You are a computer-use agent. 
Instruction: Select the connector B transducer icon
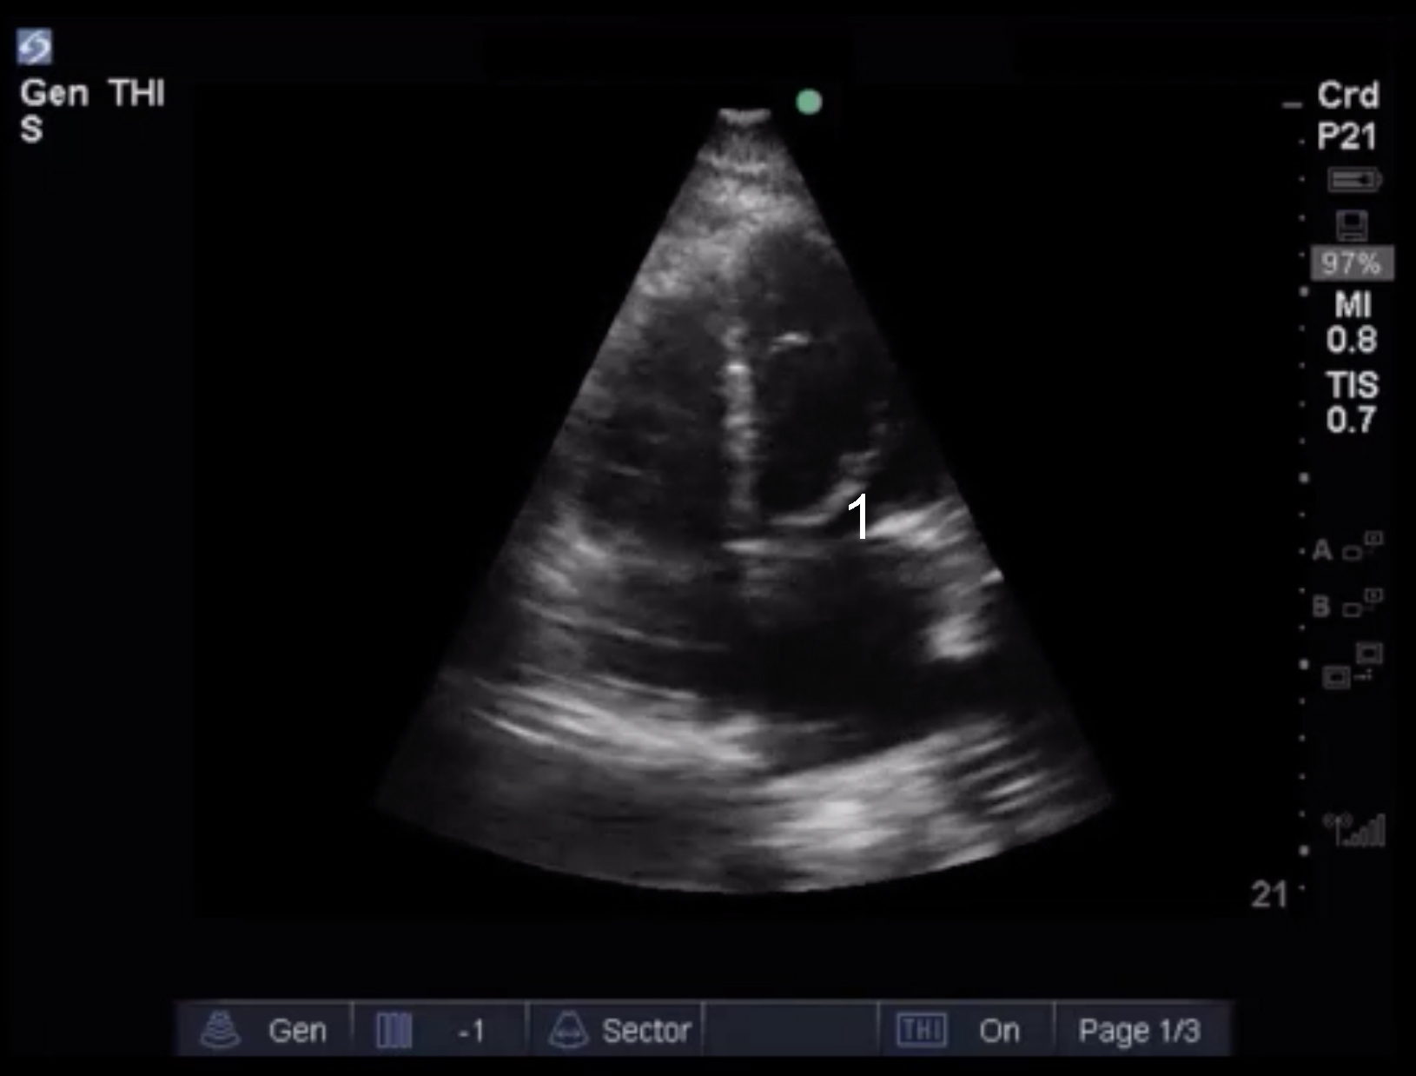(x=1360, y=603)
